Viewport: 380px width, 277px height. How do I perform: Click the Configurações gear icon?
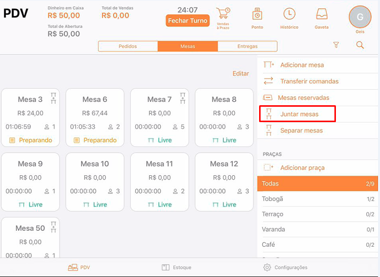pyautogui.click(x=267, y=267)
